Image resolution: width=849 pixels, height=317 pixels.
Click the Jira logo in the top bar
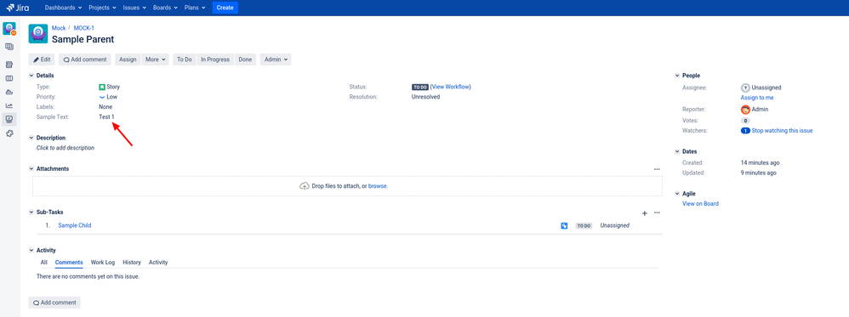19,8
